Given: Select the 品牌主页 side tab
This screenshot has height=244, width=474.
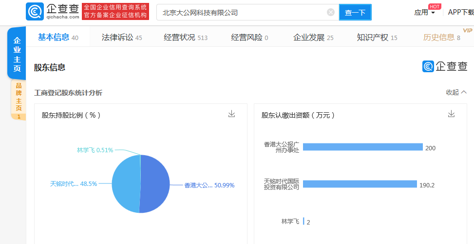Looking at the screenshot, I should (x=19, y=100).
